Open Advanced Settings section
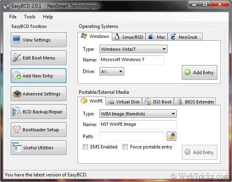The image size is (232, 182). click(x=39, y=93)
